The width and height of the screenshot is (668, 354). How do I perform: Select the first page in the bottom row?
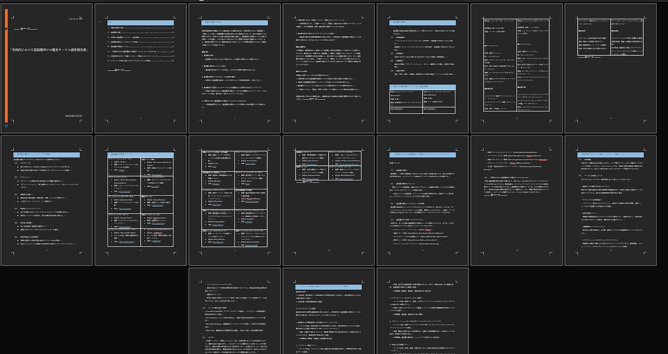[235, 311]
